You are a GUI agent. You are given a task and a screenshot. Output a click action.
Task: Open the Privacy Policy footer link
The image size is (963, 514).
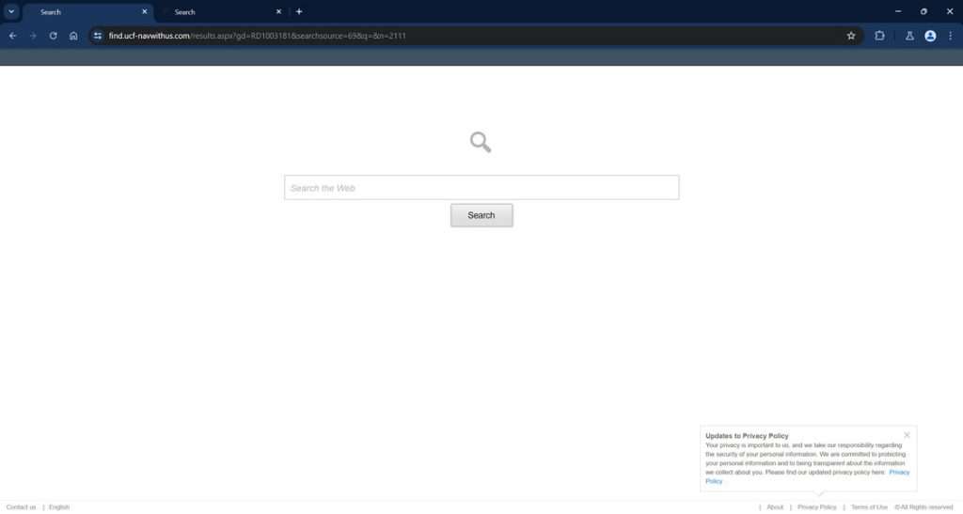tap(817, 507)
